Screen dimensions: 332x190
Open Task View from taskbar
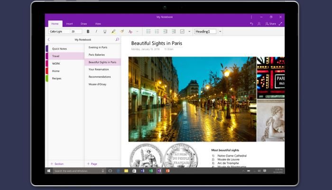pyautogui.click(x=110, y=171)
